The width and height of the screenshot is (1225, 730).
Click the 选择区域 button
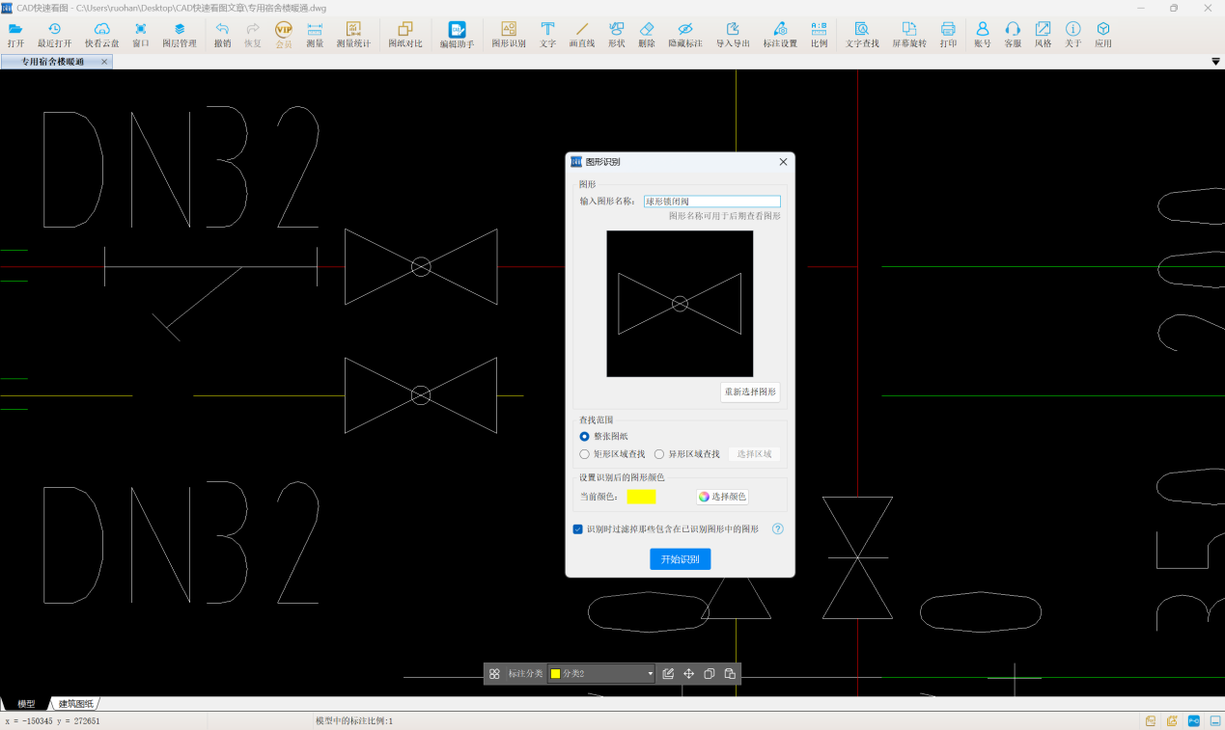(754, 454)
